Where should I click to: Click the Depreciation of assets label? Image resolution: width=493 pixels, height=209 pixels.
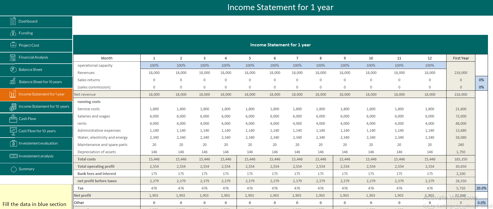(97, 152)
